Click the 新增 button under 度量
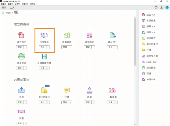 20,123
